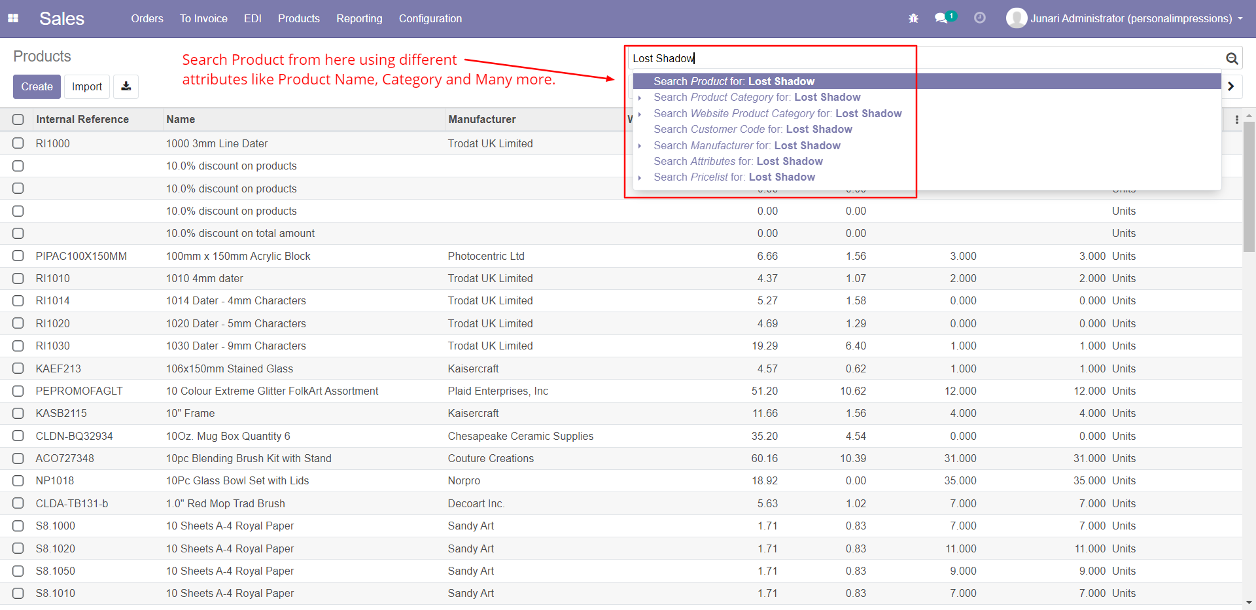Expand Search Manufacturer suggestion arrow
Screen dimensions: 1256x610
(x=640, y=146)
